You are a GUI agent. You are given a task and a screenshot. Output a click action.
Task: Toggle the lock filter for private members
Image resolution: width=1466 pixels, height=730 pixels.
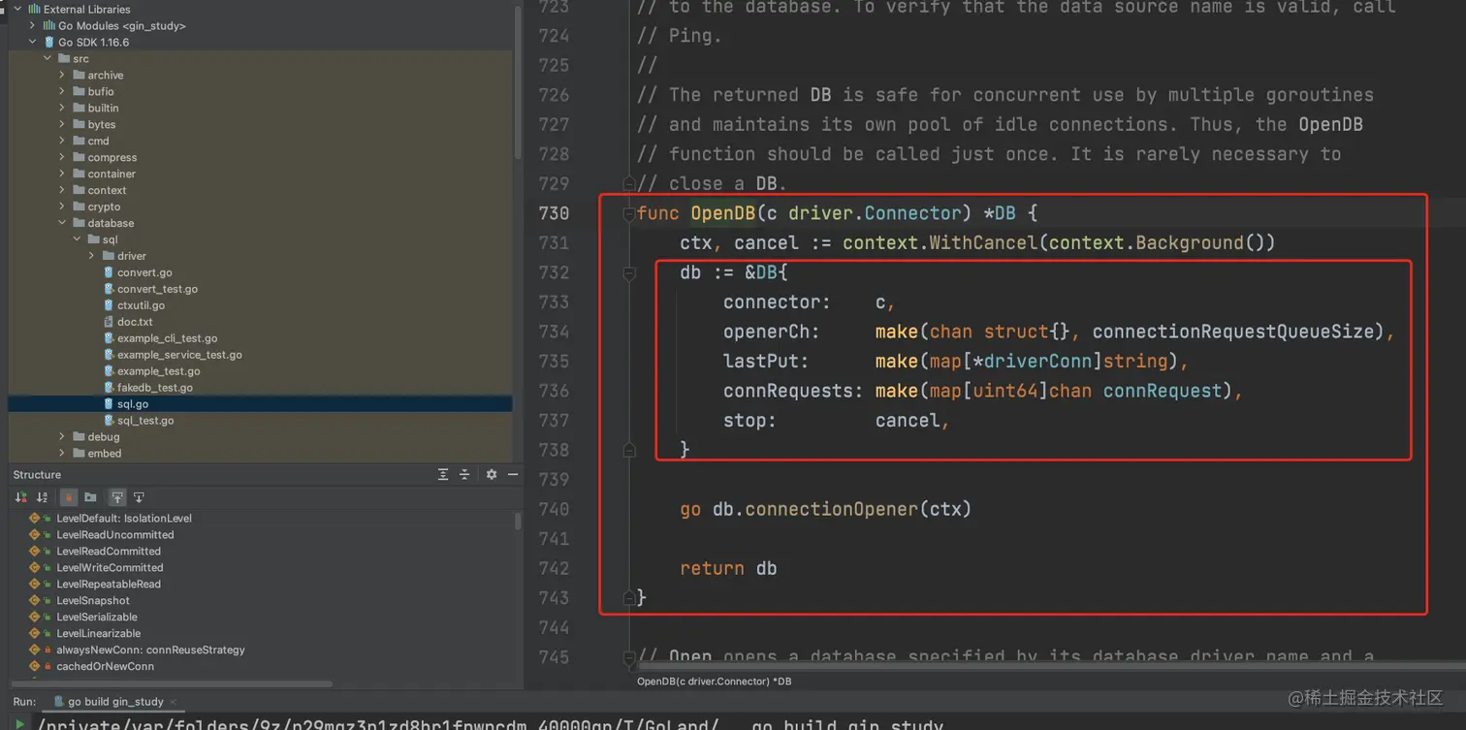tap(69, 497)
